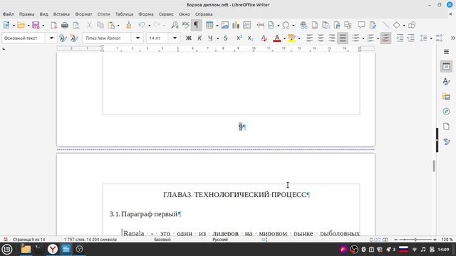The width and height of the screenshot is (456, 256).
Task: Open the ordered list style dropdown
Action: pyautogui.click(x=378, y=38)
